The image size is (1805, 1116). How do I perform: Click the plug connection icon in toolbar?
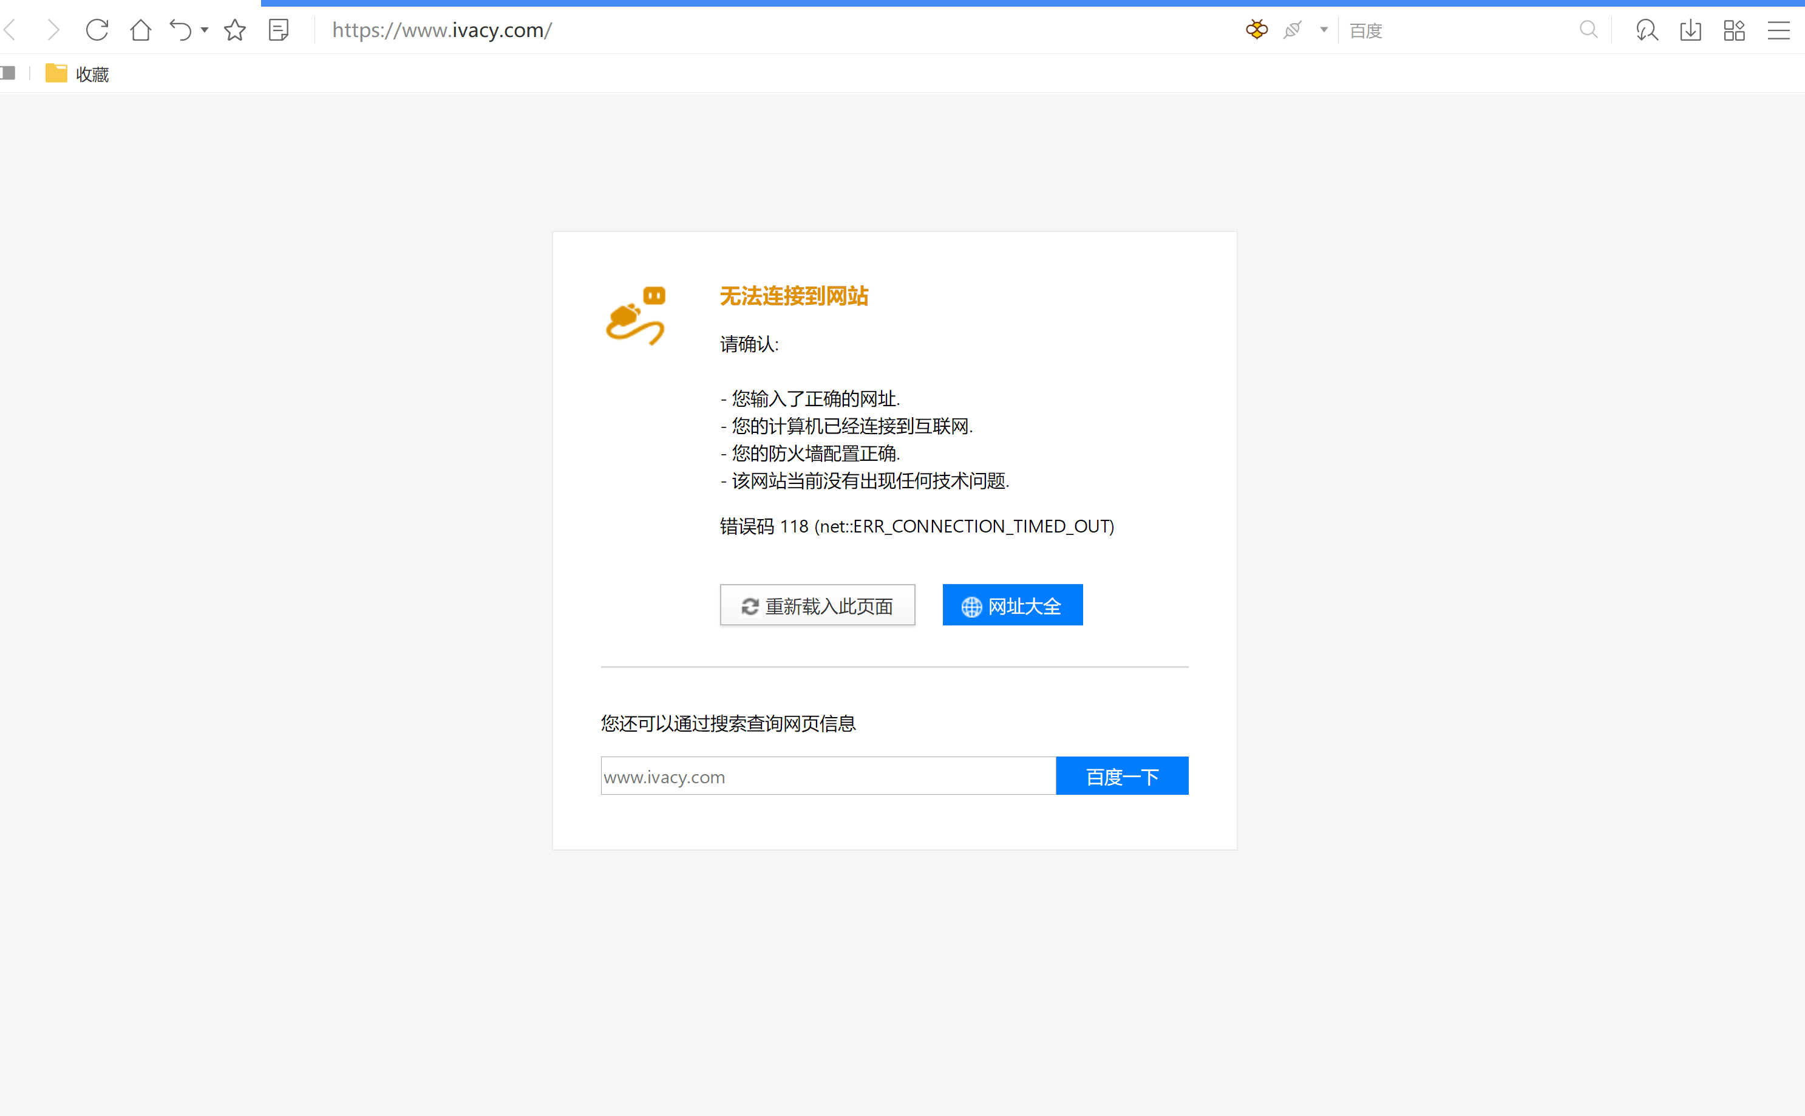(1293, 30)
